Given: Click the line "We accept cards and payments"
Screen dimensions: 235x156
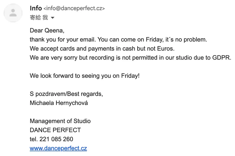Looking at the screenshot, I should pos(102,49).
